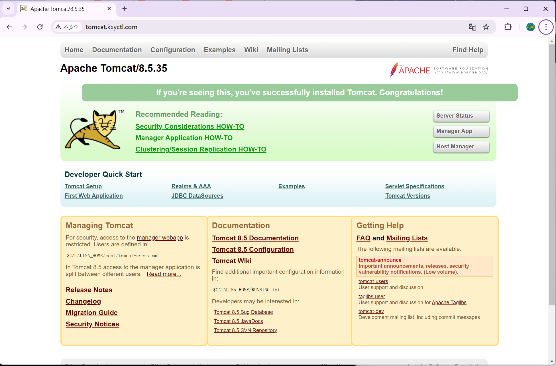Viewport: 556px width, 366px height.
Task: Open the Chrome three-dot menu
Action: click(x=546, y=27)
